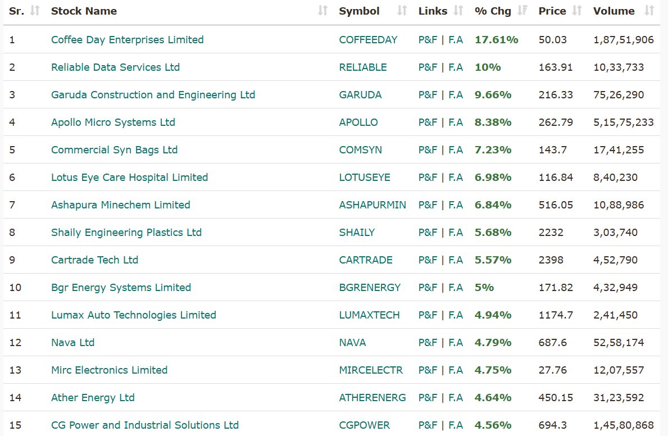The image size is (668, 436).
Task: Sort by Price column sort arrows
Action: 577,11
